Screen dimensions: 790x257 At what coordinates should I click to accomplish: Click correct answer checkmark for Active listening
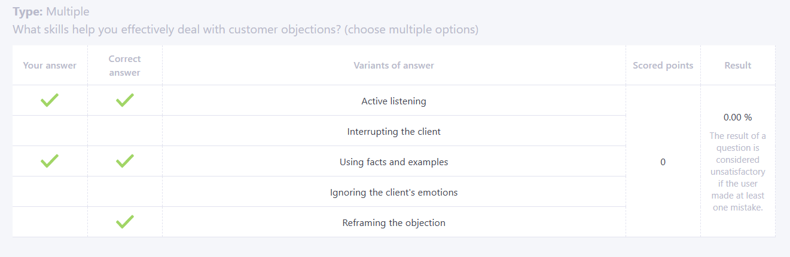[124, 100]
